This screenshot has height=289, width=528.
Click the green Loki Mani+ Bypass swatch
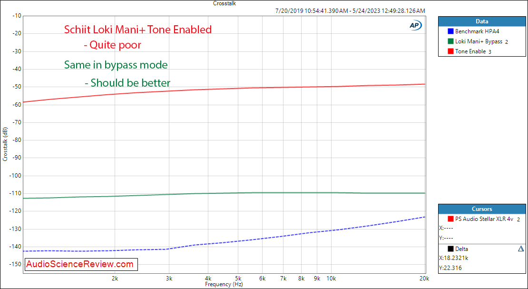(450, 41)
